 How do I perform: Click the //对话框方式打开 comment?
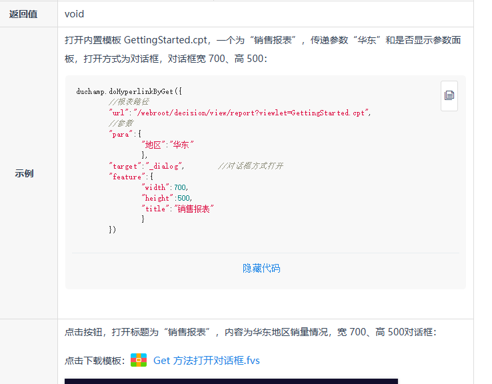click(251, 166)
